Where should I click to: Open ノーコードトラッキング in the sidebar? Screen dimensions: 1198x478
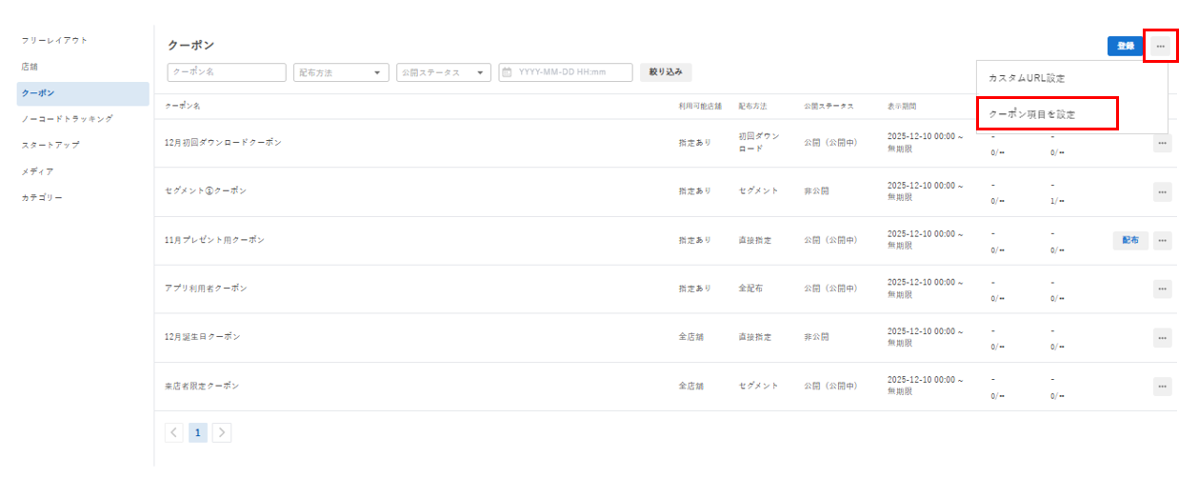tap(82, 119)
